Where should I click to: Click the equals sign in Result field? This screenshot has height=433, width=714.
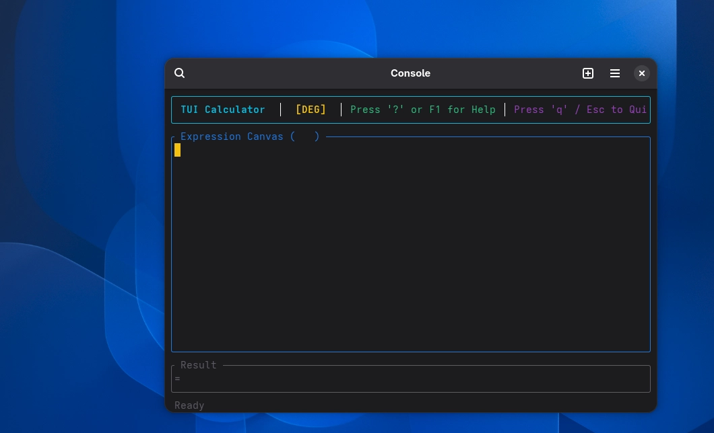(x=178, y=379)
